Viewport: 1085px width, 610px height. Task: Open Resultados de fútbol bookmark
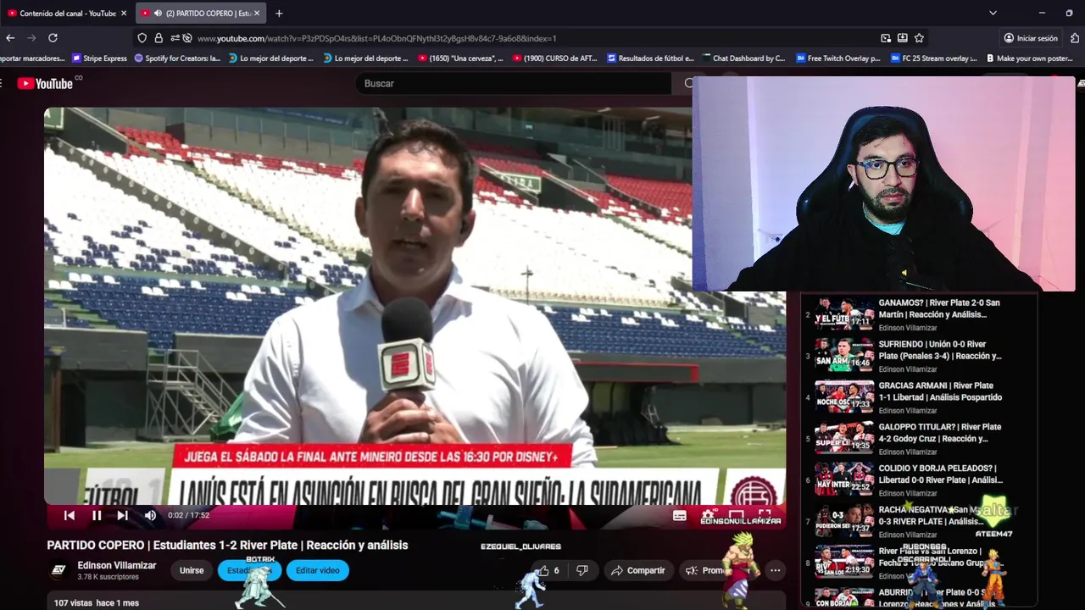click(x=651, y=58)
